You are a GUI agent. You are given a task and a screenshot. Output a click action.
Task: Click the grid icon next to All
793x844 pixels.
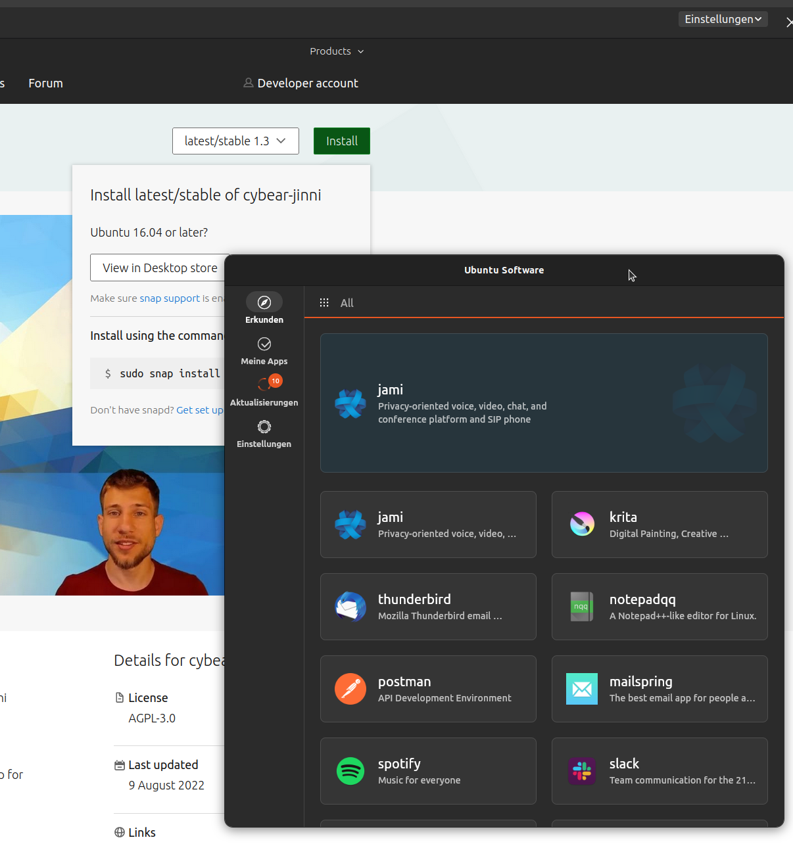pos(324,302)
